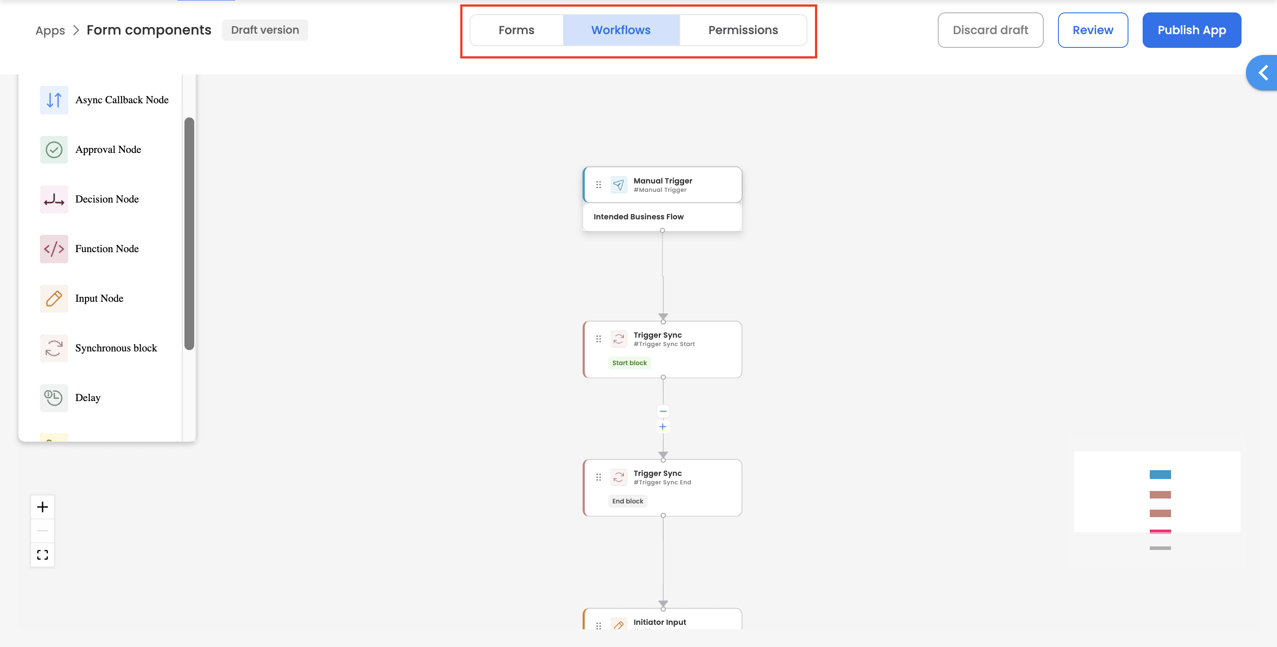Click the Publish App button
The width and height of the screenshot is (1277, 647).
coord(1191,30)
